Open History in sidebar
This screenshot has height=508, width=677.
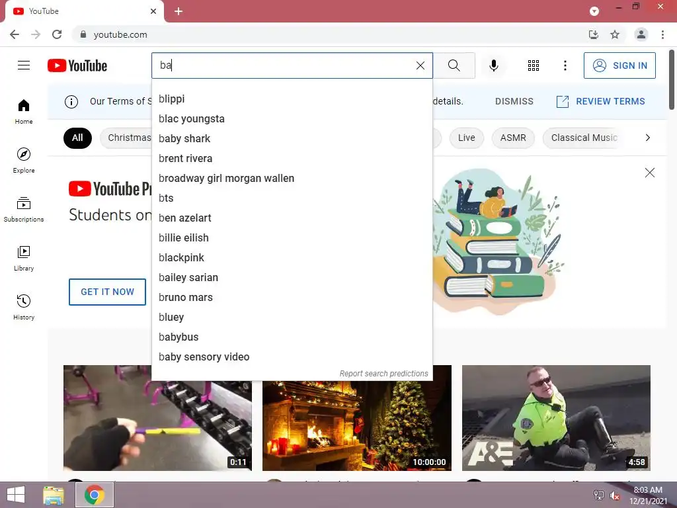24,307
